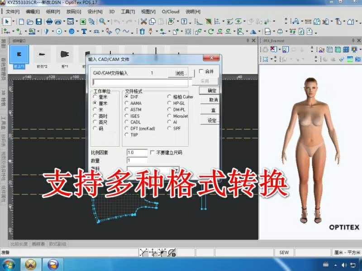Select the text T tool

tap(84, 31)
